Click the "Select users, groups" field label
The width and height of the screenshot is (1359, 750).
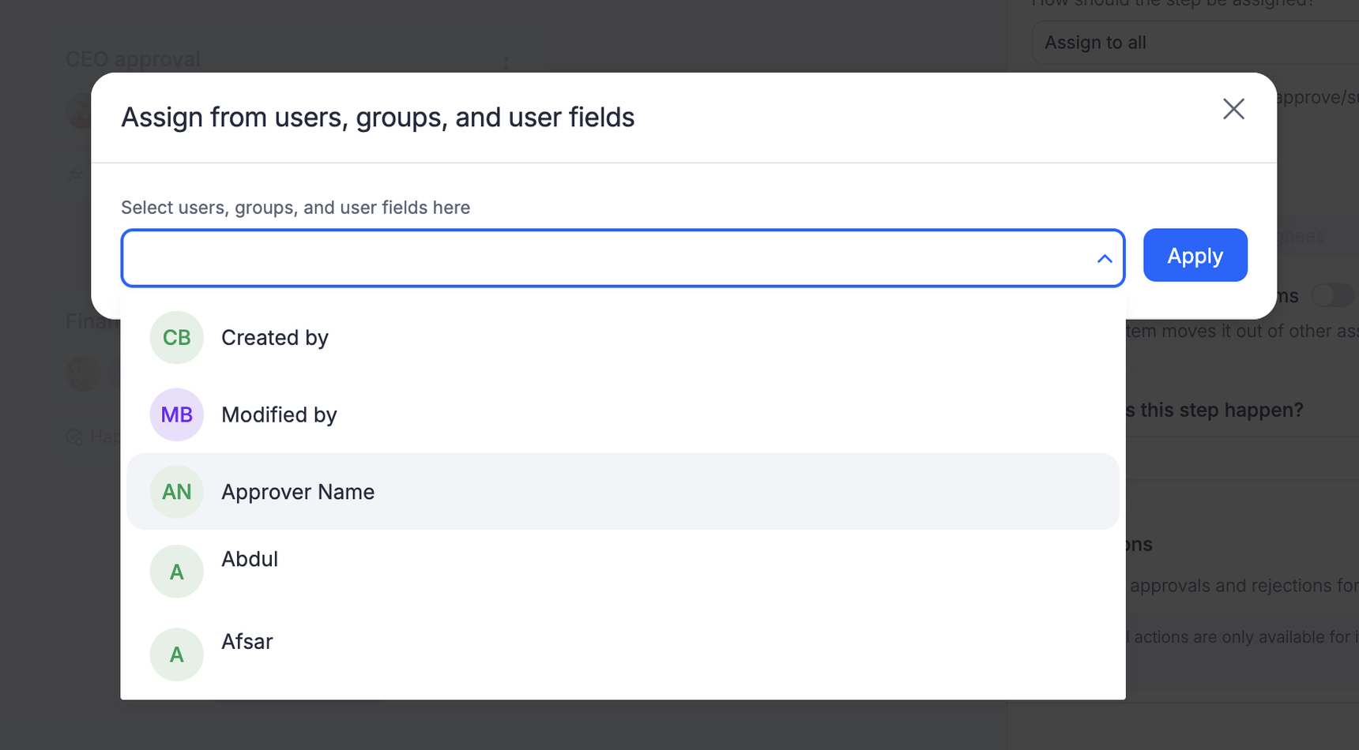296,208
